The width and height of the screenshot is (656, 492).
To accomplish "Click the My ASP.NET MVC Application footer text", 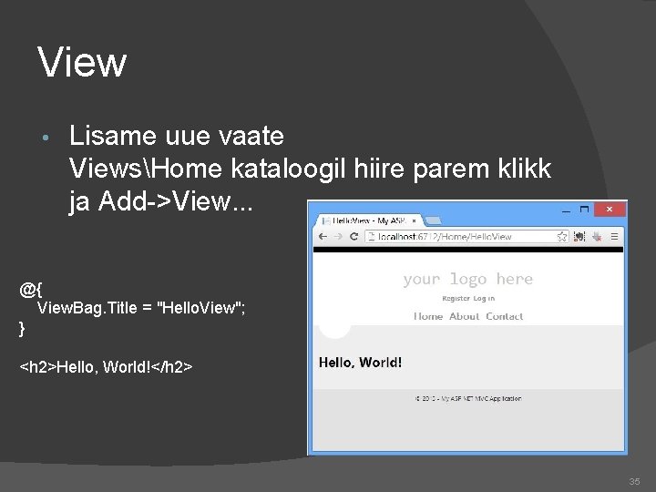I will pos(468,399).
